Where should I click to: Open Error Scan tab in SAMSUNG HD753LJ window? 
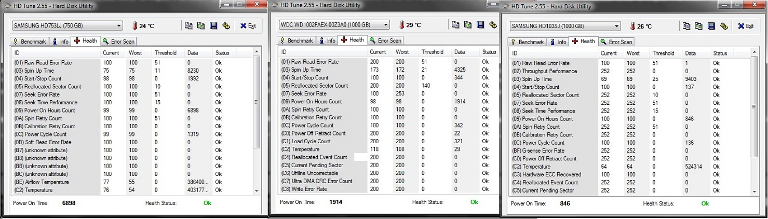tap(118, 41)
